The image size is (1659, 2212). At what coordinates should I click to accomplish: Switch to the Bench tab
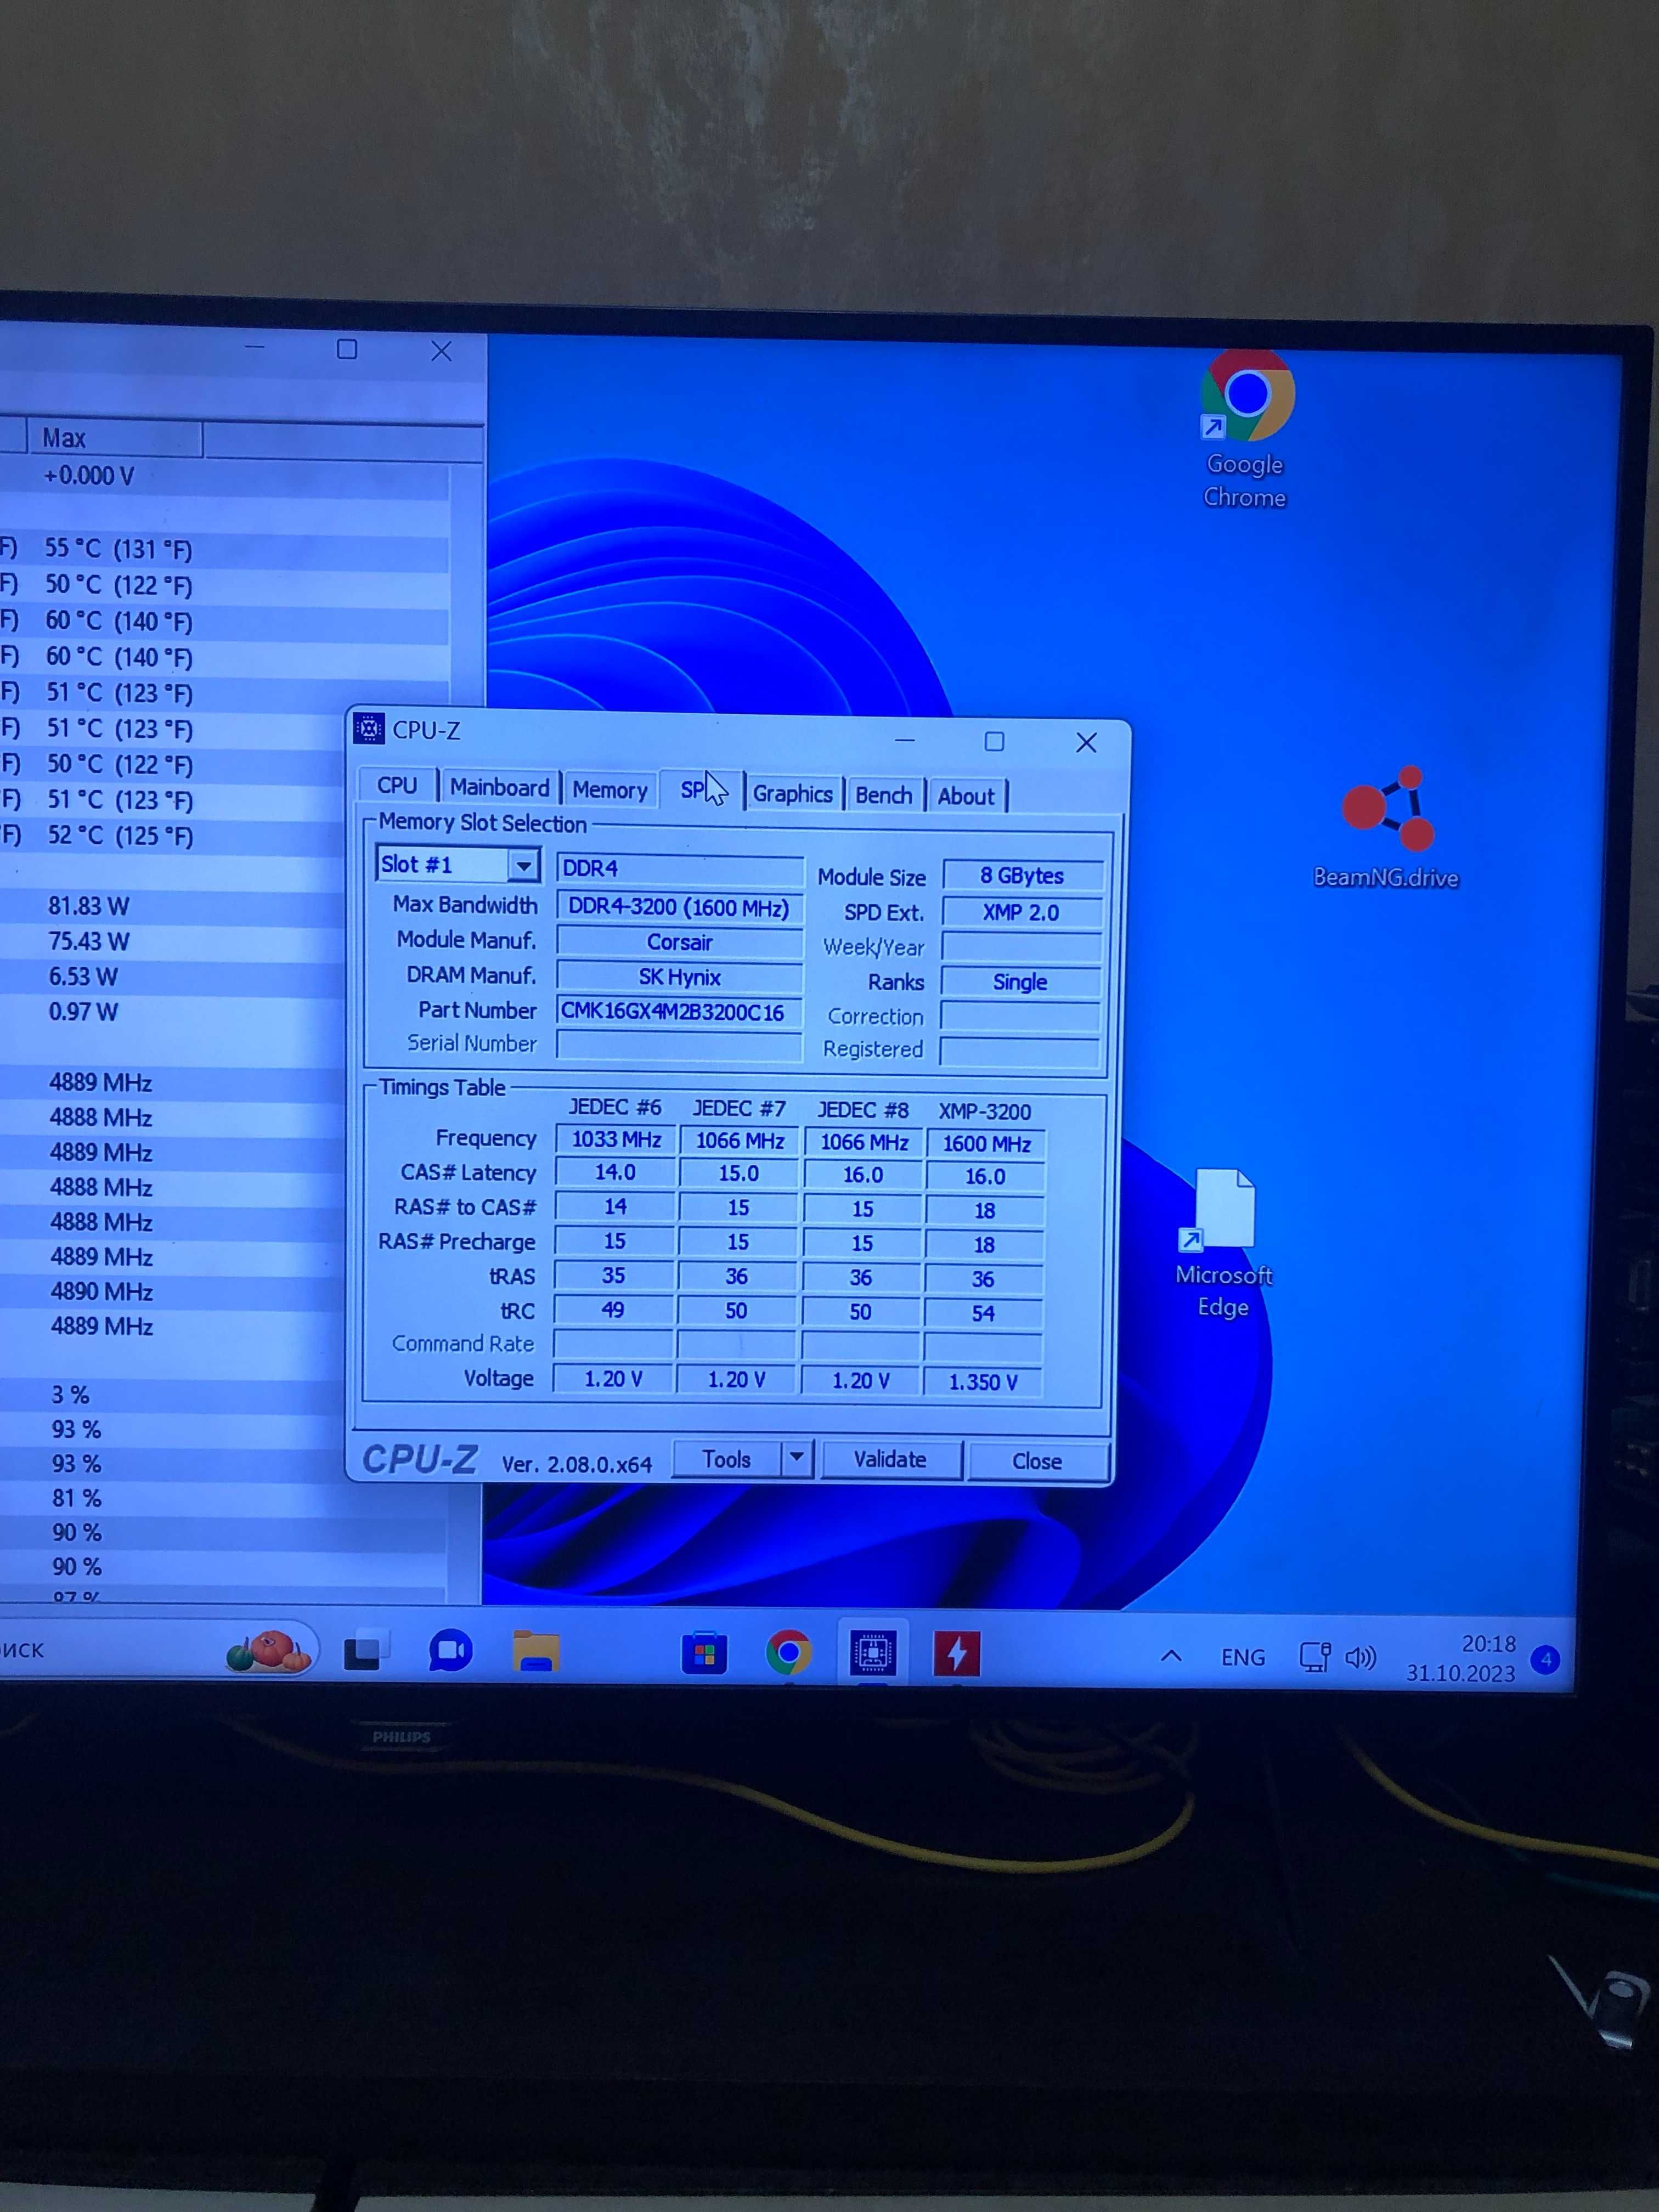coord(884,796)
